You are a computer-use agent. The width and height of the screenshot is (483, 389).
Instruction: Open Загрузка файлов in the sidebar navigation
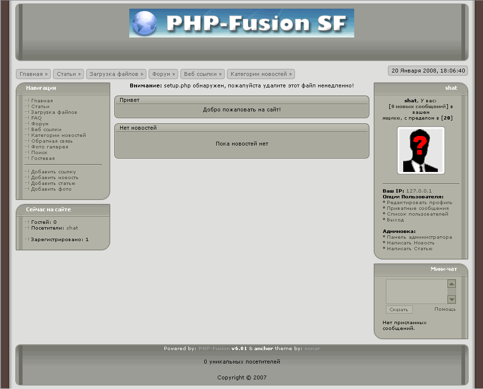point(54,112)
